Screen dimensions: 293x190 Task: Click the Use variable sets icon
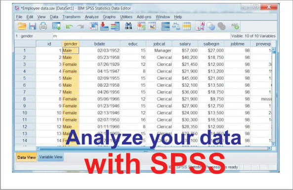click(211, 27)
